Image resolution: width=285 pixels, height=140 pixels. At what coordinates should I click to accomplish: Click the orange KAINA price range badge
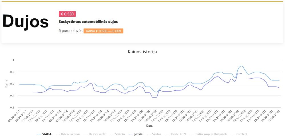(103, 31)
